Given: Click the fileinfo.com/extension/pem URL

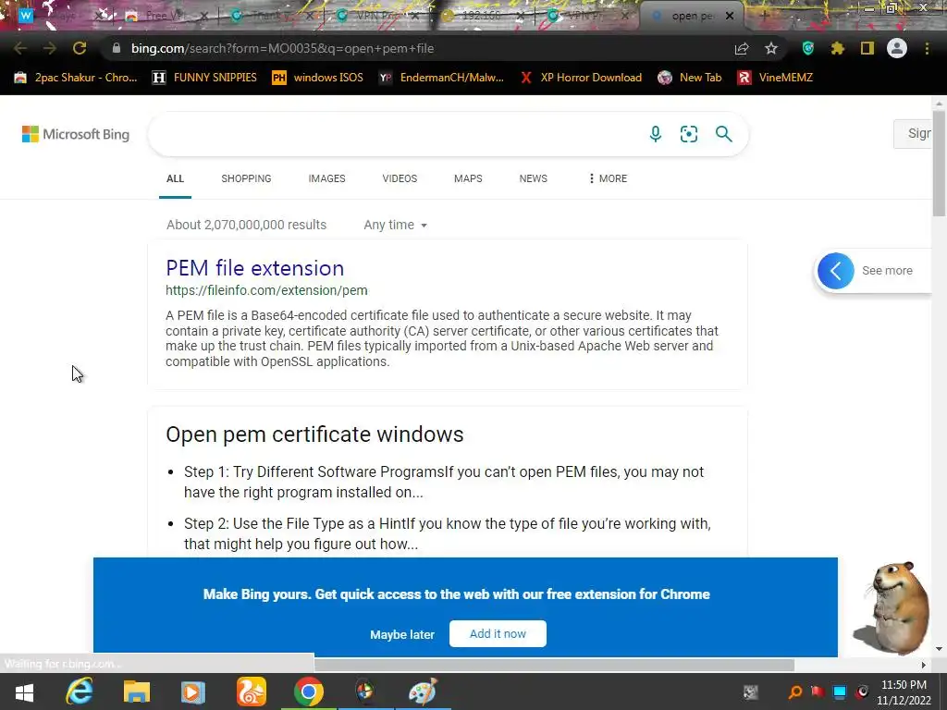Looking at the screenshot, I should click(x=266, y=290).
